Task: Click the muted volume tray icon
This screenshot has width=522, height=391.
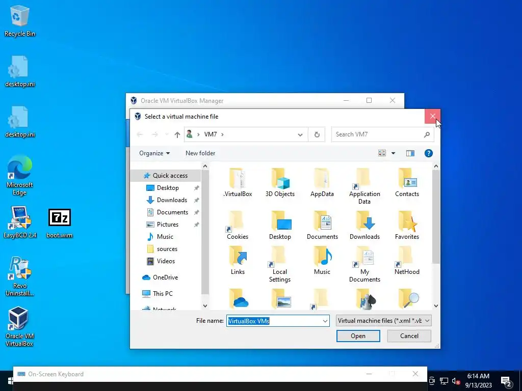Action: click(x=456, y=381)
